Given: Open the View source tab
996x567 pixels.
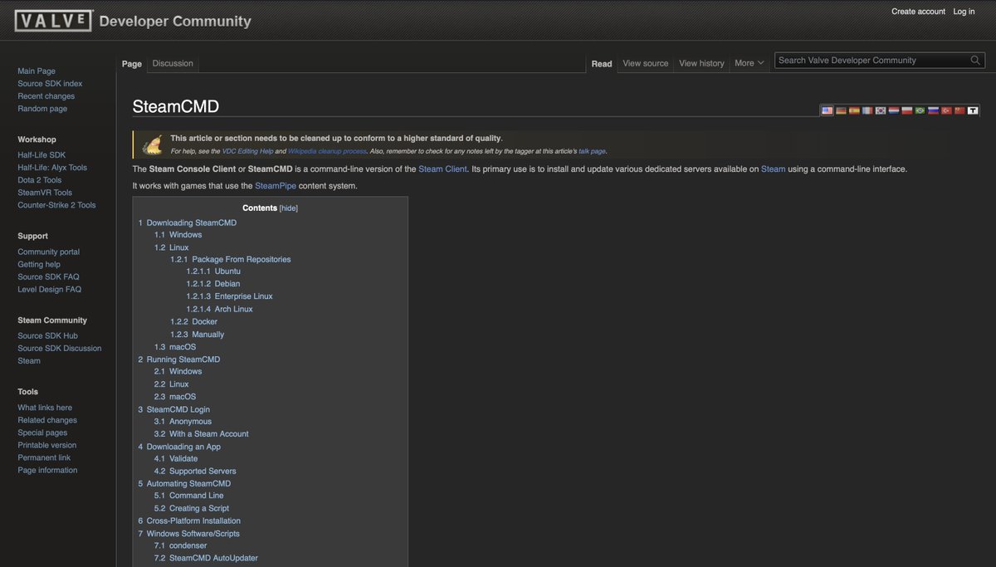Looking at the screenshot, I should pyautogui.click(x=645, y=63).
